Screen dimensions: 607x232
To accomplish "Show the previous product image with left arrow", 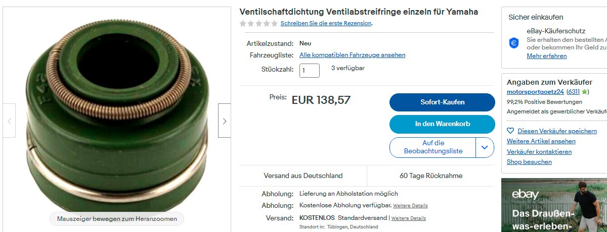I will 9,121.
